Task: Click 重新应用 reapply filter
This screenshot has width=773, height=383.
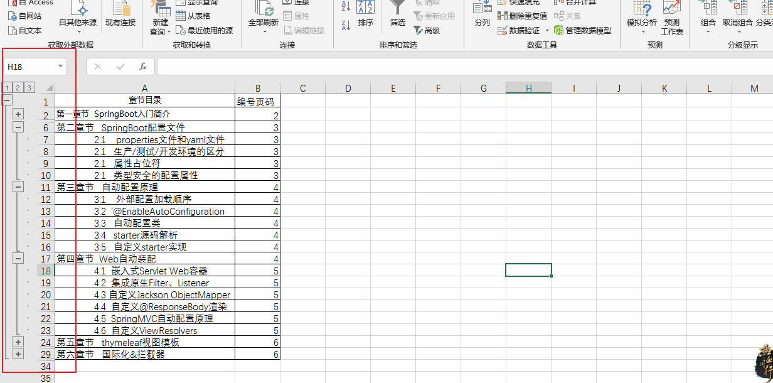Action: pyautogui.click(x=434, y=16)
